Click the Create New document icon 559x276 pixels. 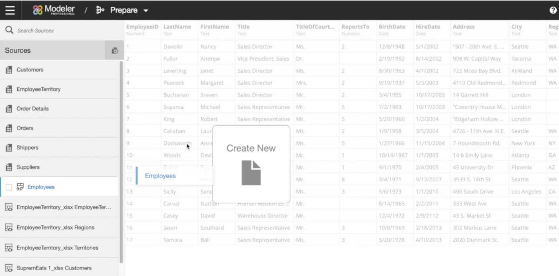click(x=251, y=172)
